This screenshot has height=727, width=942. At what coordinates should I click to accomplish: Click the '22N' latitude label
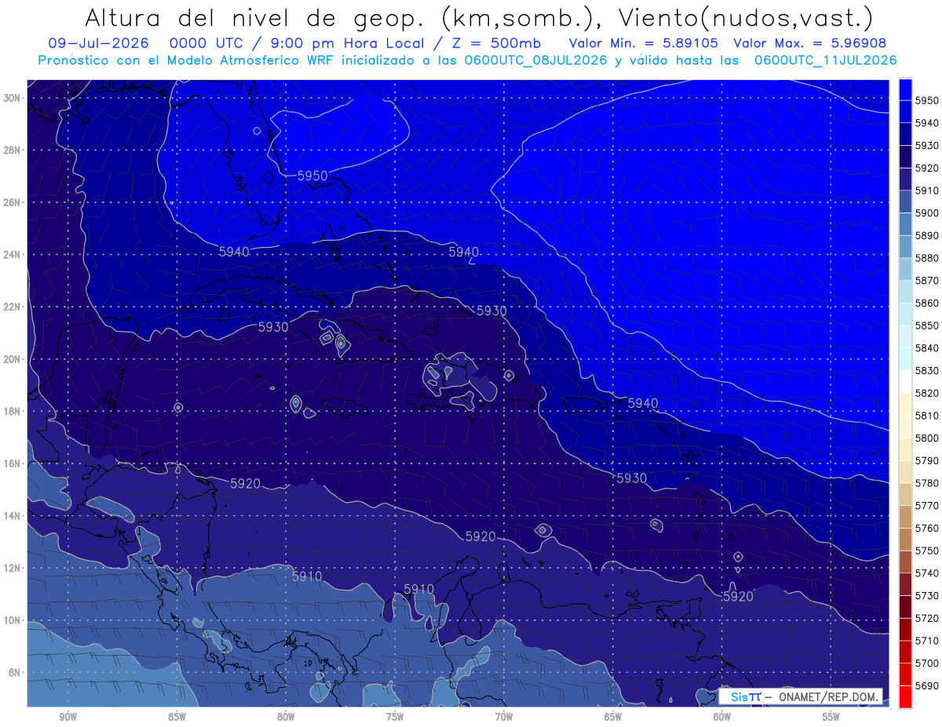(x=12, y=307)
